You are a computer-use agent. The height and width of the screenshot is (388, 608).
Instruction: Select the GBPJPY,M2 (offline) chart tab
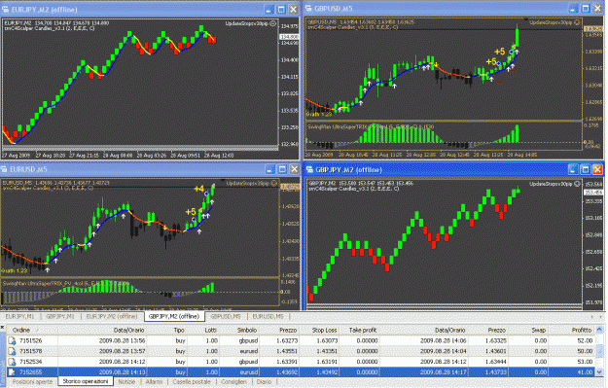click(x=174, y=317)
